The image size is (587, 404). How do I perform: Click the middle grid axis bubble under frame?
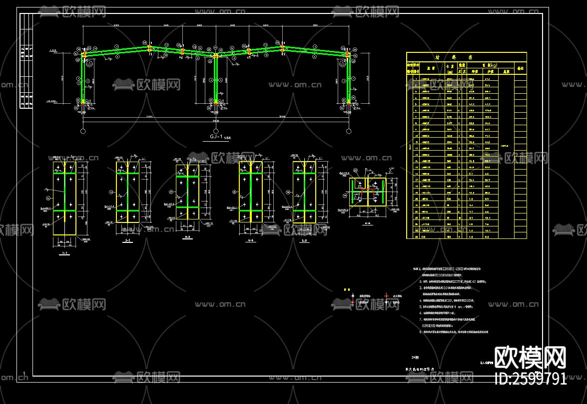click(216, 131)
